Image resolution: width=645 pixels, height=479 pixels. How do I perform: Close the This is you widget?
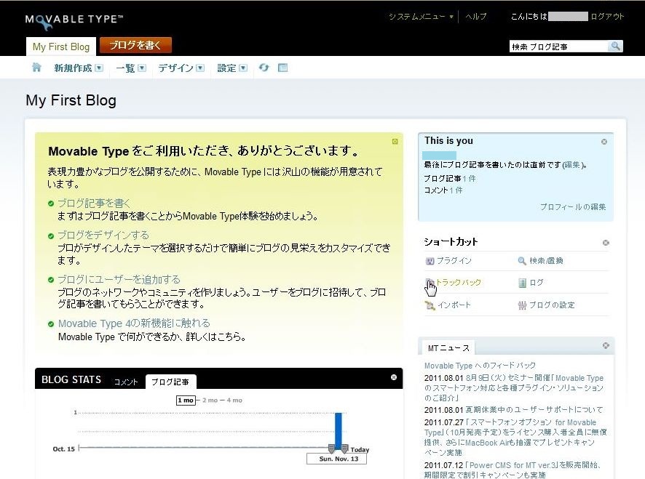[x=604, y=142]
